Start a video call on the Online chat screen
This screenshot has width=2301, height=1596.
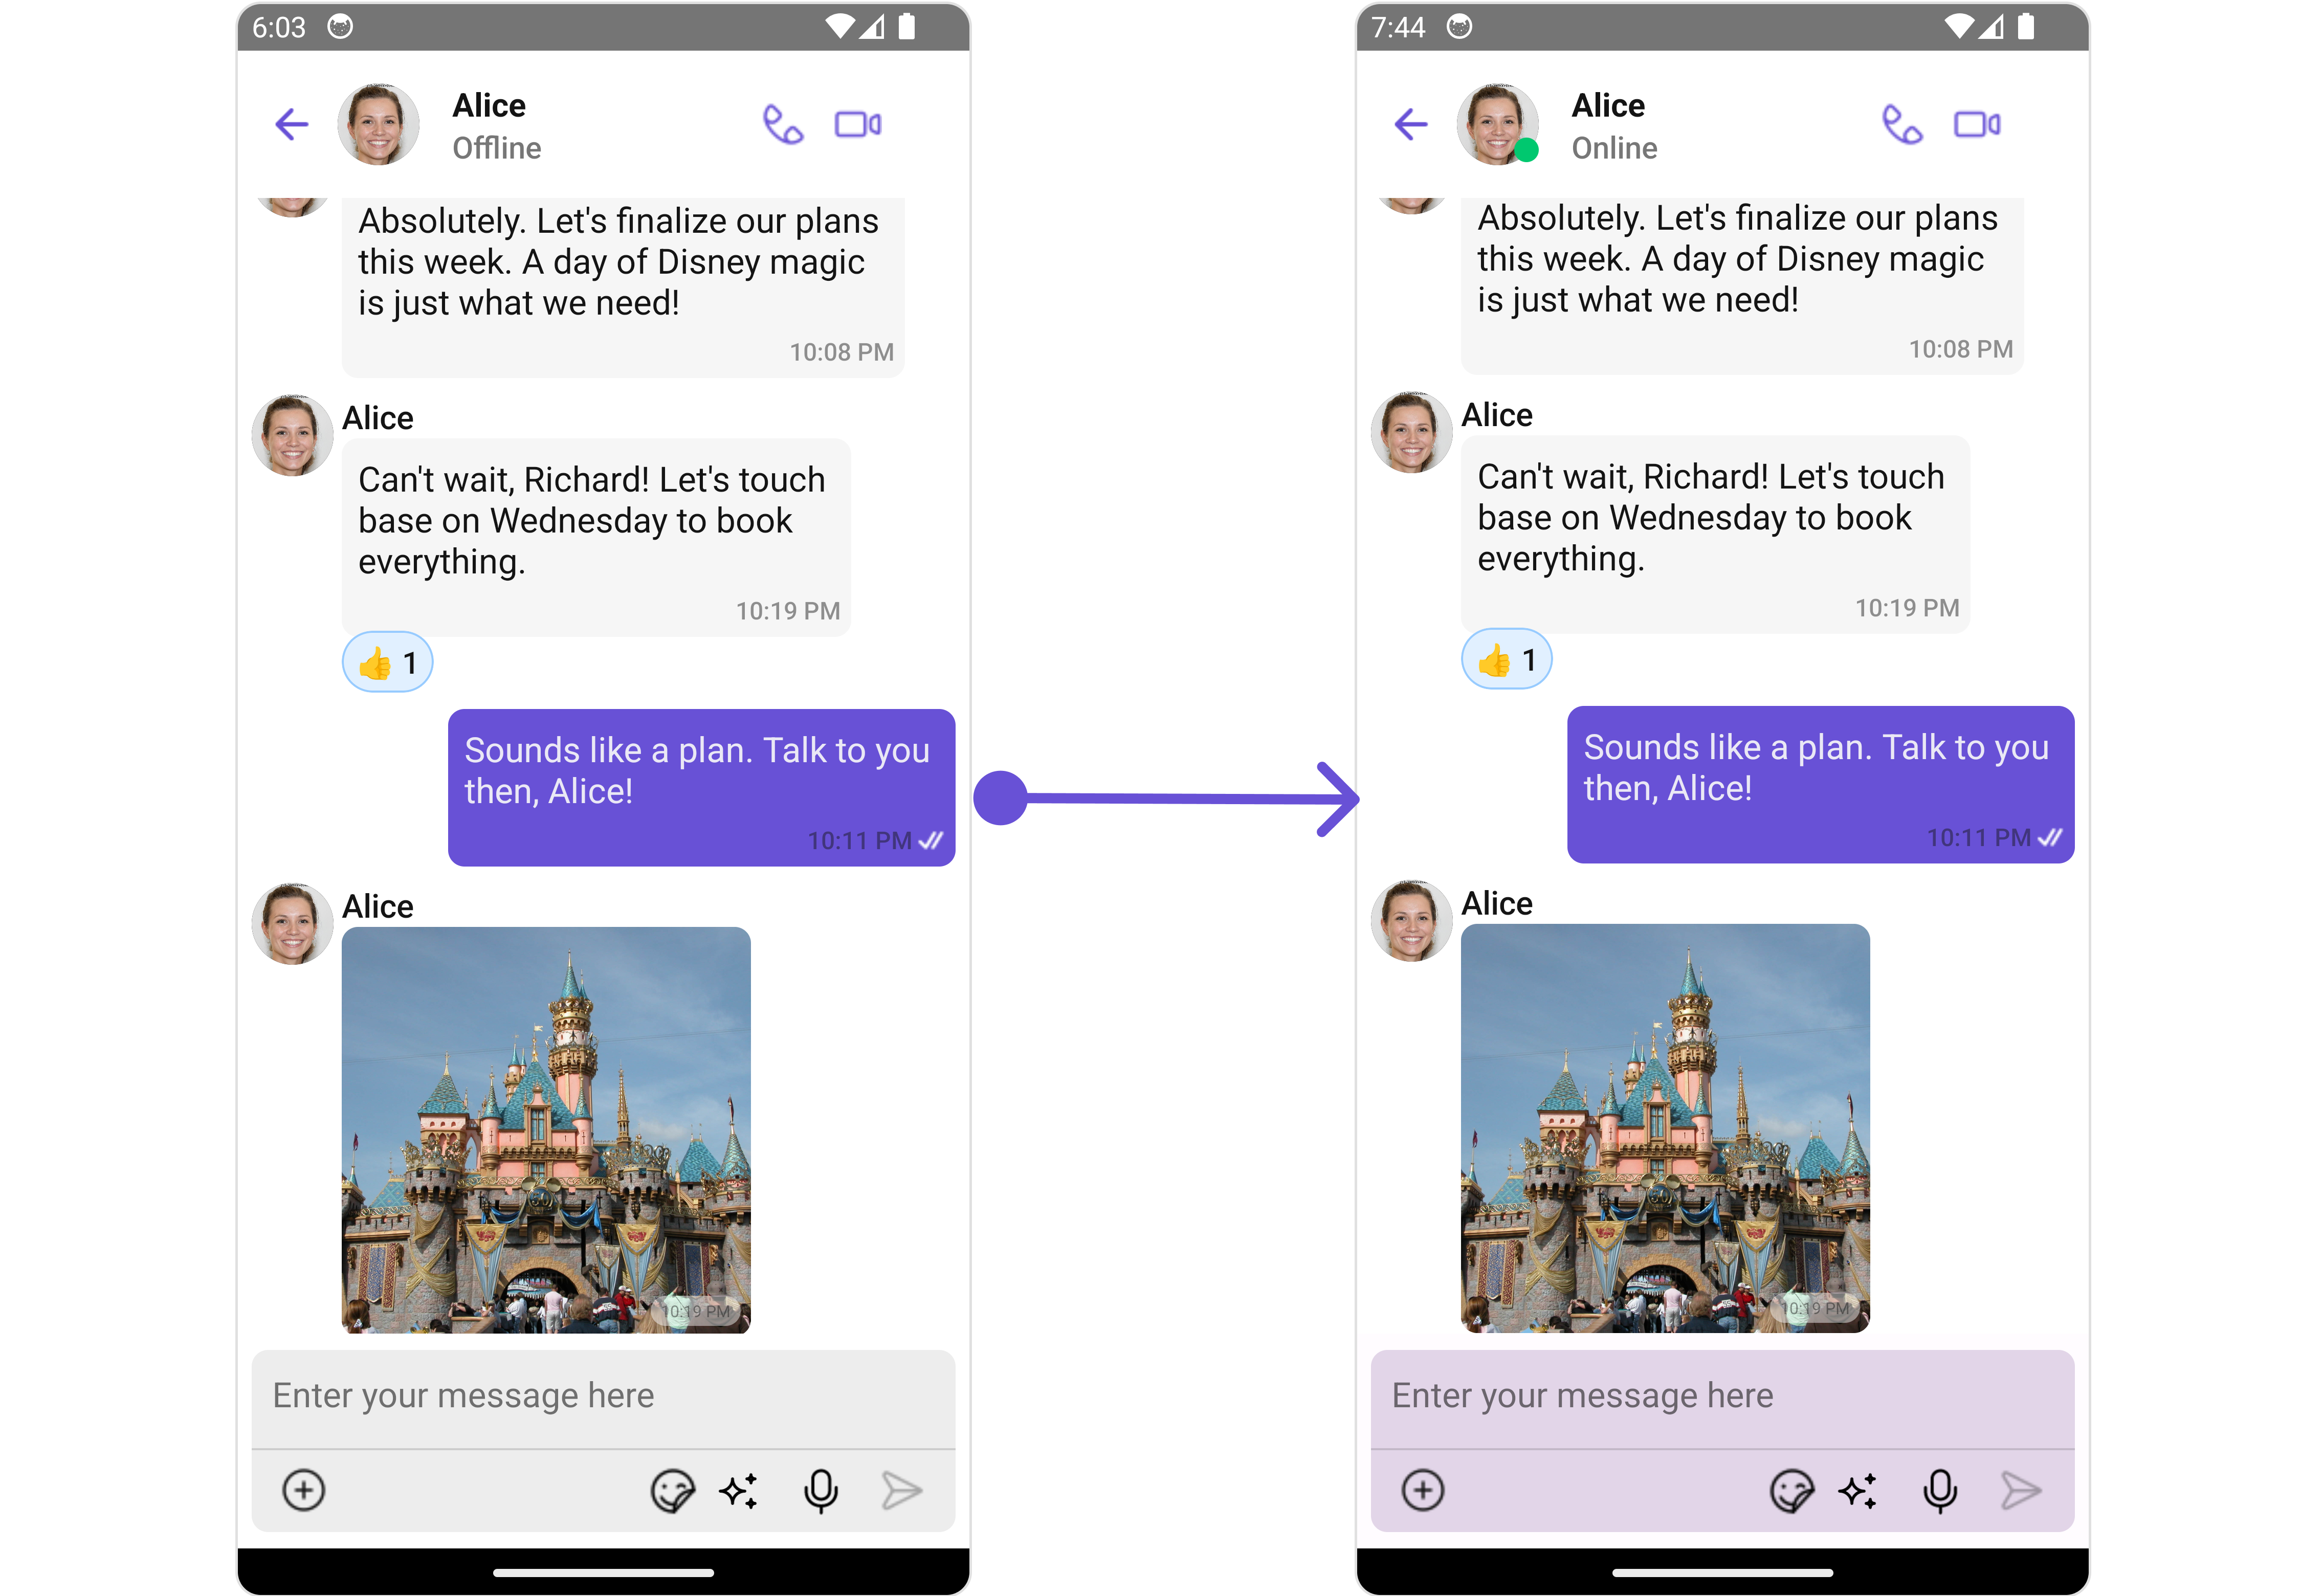click(x=1977, y=124)
